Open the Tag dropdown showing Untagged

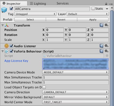35,14
